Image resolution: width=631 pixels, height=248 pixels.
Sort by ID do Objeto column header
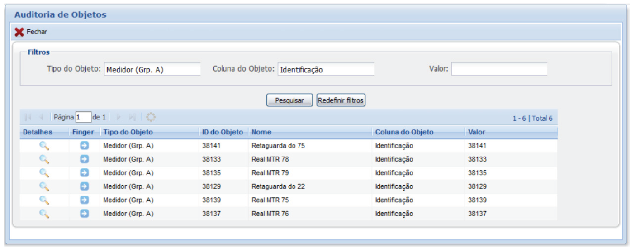[222, 132]
